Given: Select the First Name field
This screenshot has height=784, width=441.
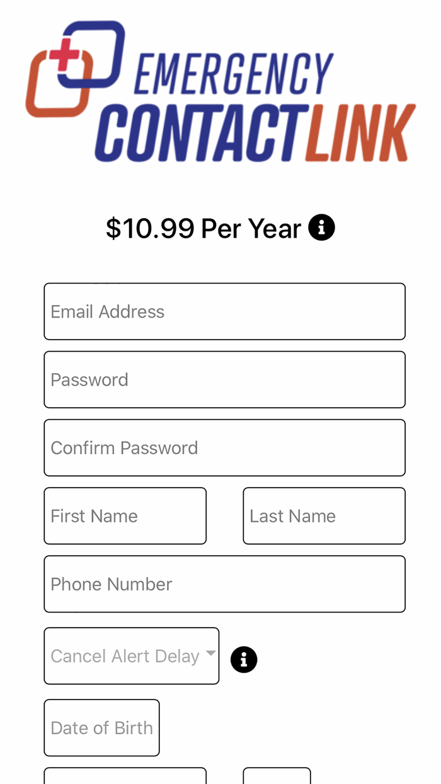Looking at the screenshot, I should point(125,515).
